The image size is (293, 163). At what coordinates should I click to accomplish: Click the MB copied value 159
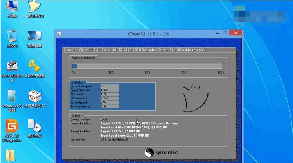[x=110, y=94]
